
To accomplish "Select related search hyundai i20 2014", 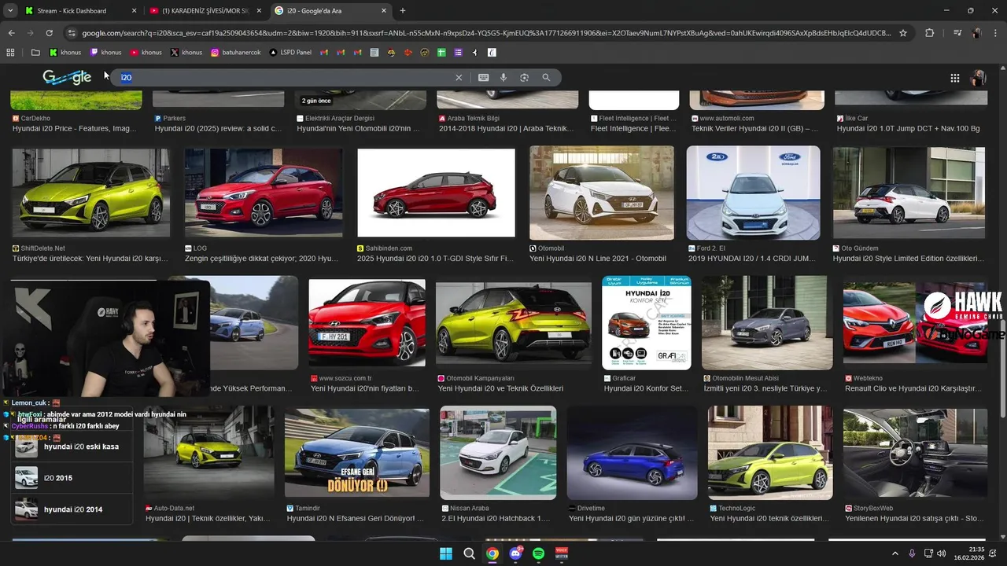I will pos(72,509).
